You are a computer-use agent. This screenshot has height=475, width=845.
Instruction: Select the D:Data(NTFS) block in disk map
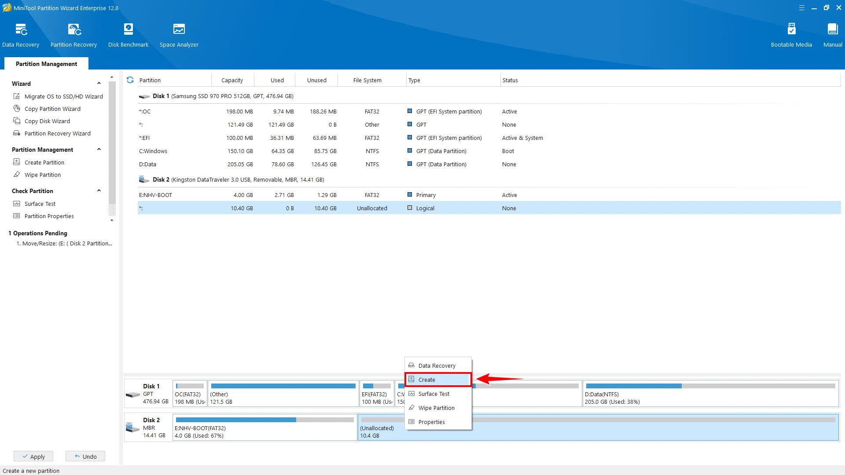coord(710,394)
